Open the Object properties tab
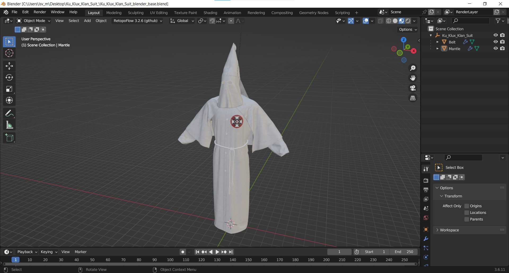 (x=426, y=230)
